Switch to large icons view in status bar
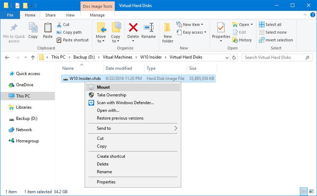317x196 pixels. point(311,191)
